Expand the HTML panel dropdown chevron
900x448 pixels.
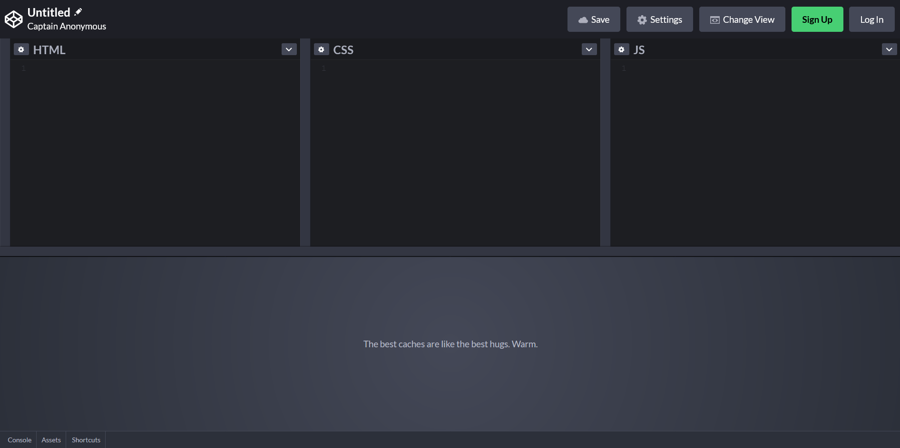click(289, 49)
